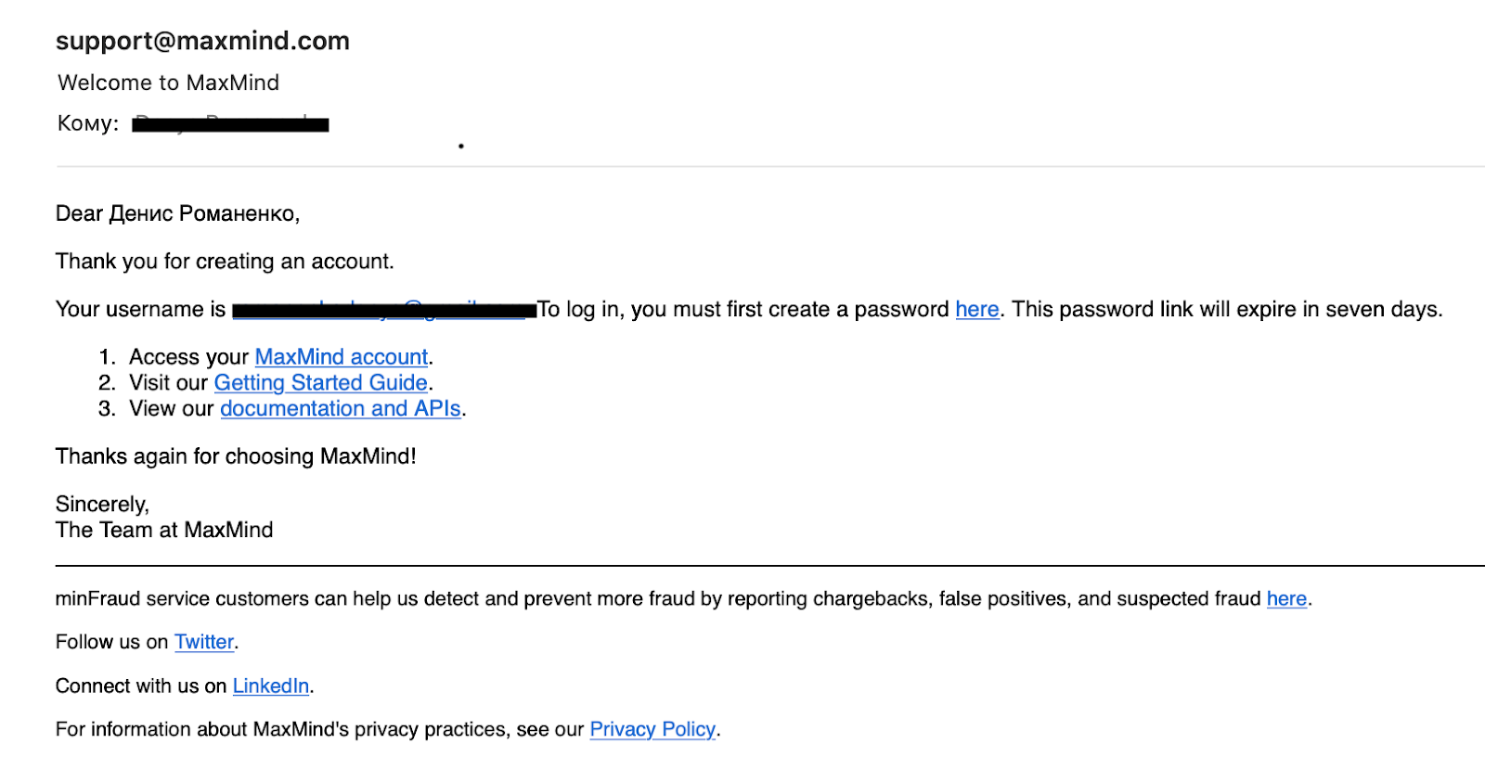This screenshot has height=782, width=1485.
Task: Open the LinkedIn link
Action: coord(270,686)
